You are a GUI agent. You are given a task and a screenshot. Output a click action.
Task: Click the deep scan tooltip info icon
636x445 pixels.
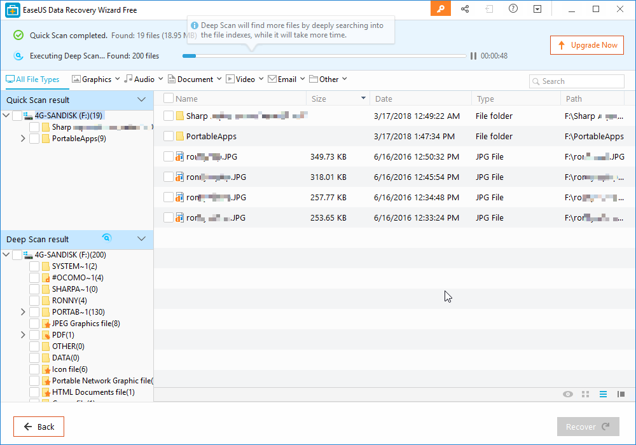click(x=195, y=25)
